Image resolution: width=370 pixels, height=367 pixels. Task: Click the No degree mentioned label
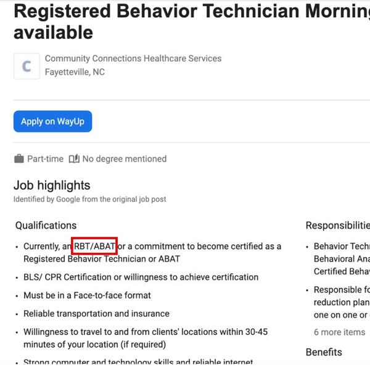tap(125, 159)
